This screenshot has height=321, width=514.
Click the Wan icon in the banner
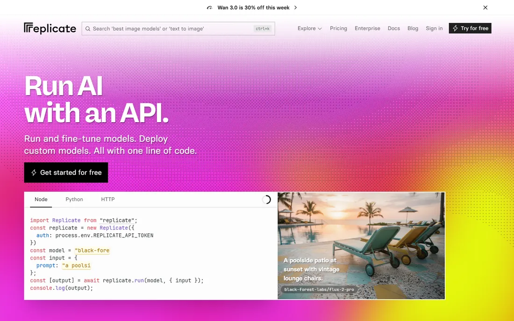(209, 7)
